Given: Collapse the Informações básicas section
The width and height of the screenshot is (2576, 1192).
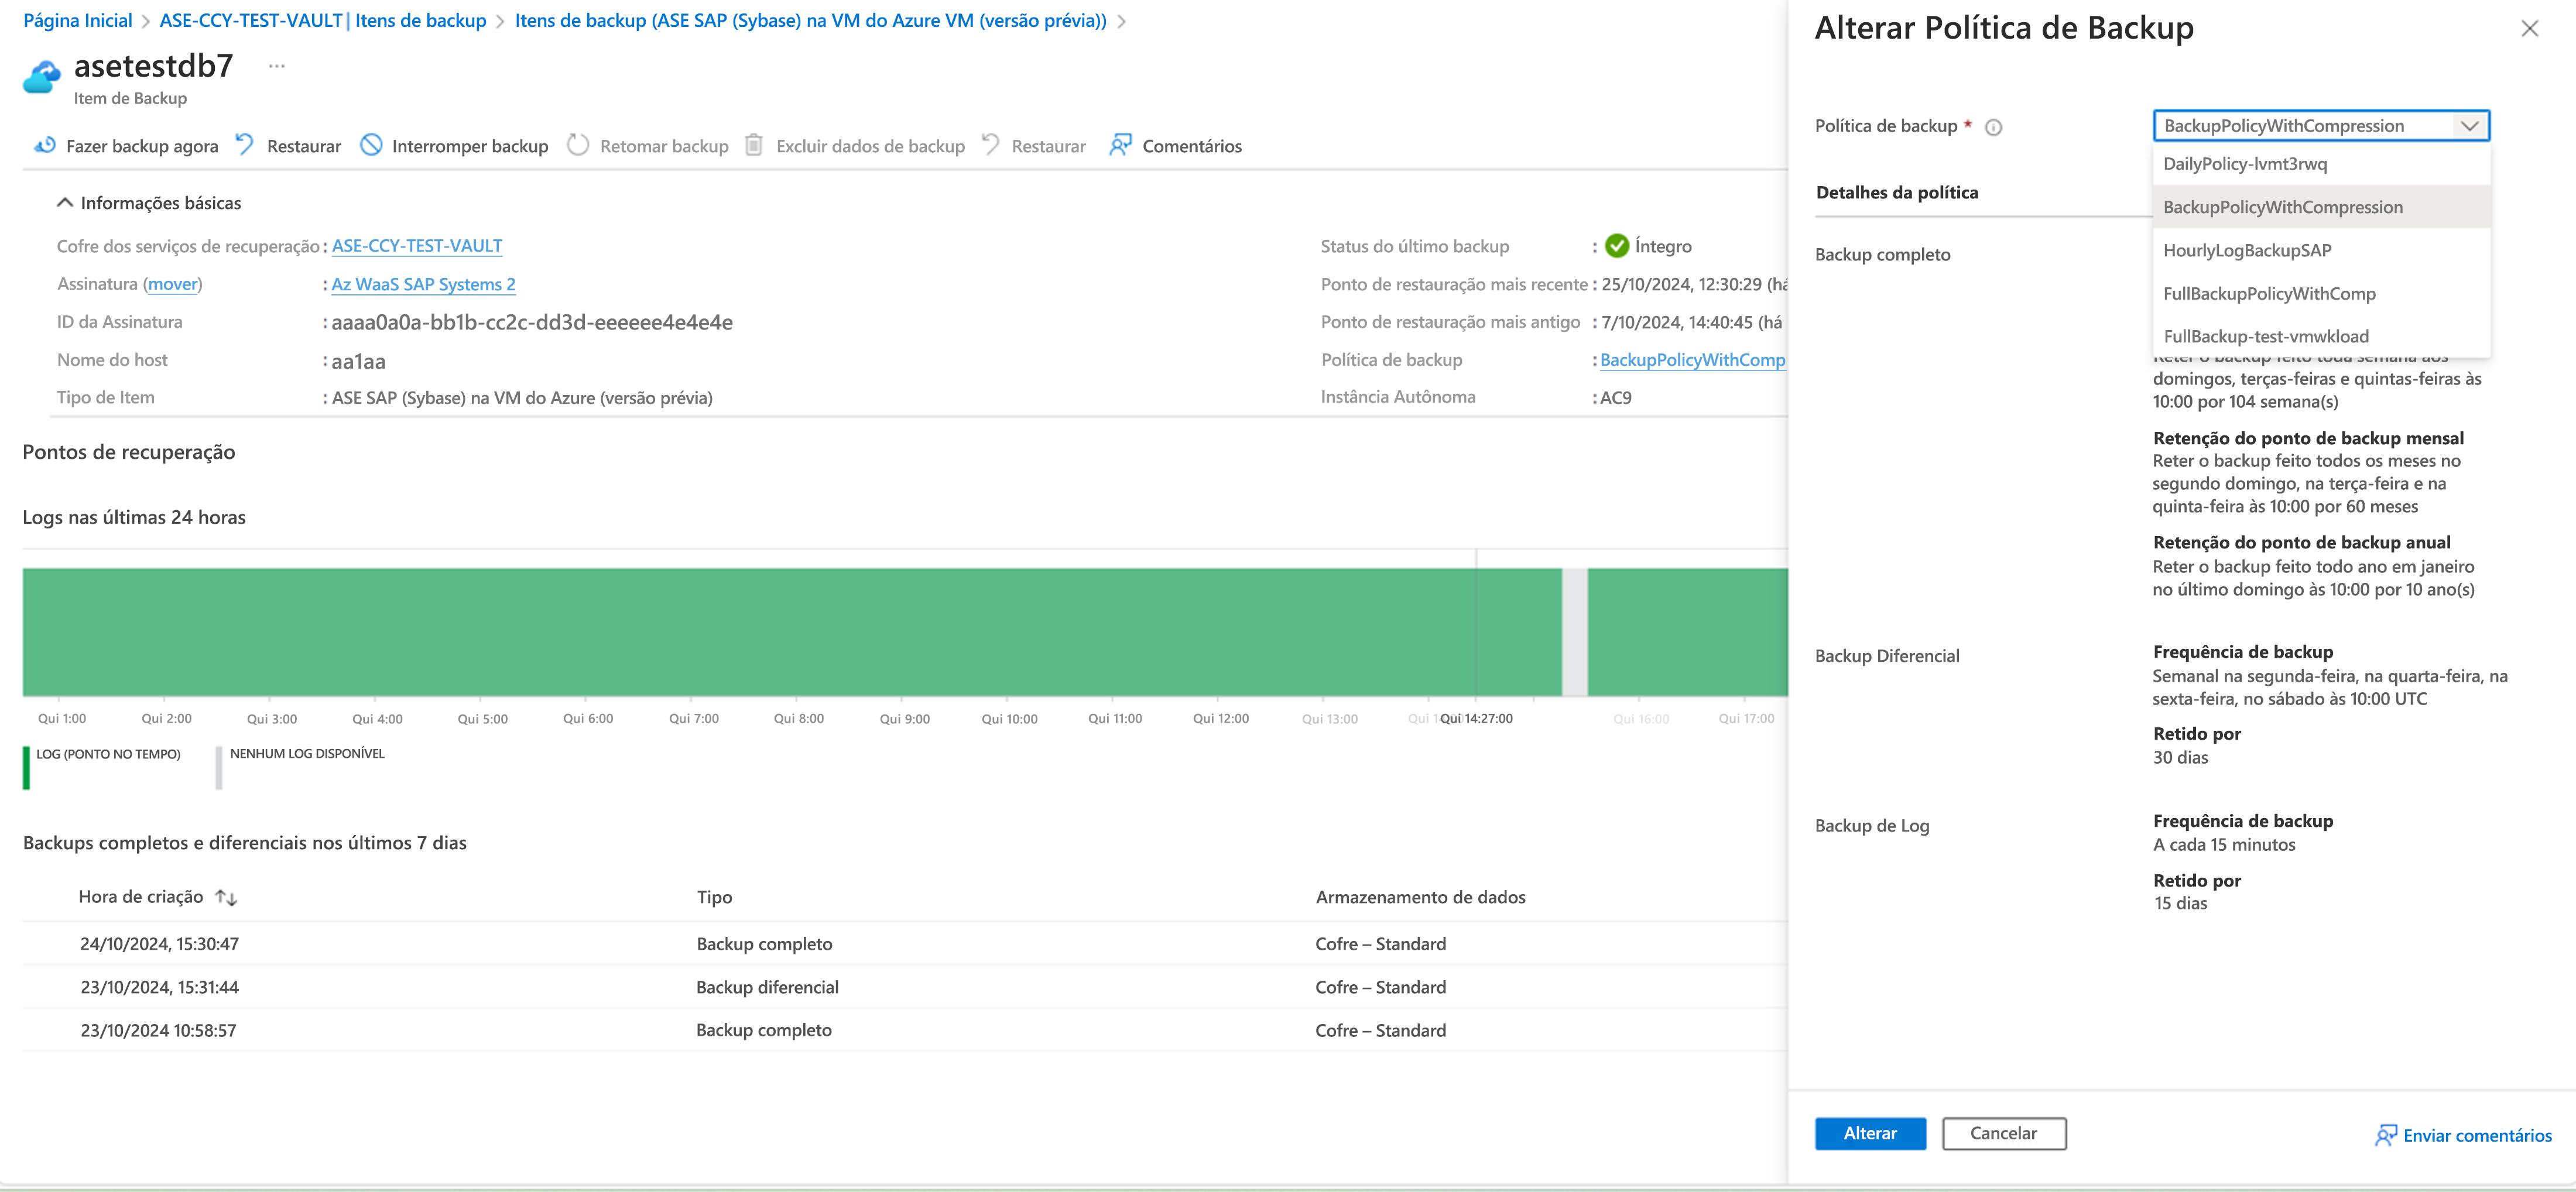Looking at the screenshot, I should (x=65, y=203).
